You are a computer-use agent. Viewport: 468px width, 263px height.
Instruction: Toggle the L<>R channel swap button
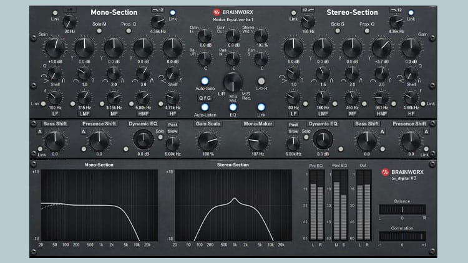261,81
